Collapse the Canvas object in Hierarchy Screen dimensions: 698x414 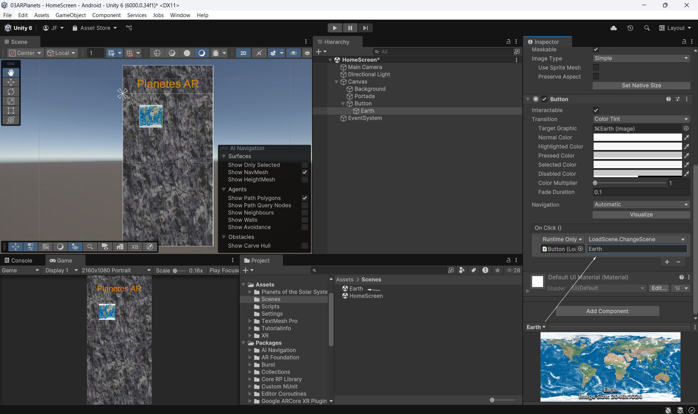[336, 82]
